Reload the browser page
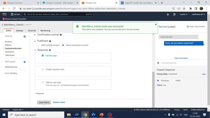 [14, 9]
